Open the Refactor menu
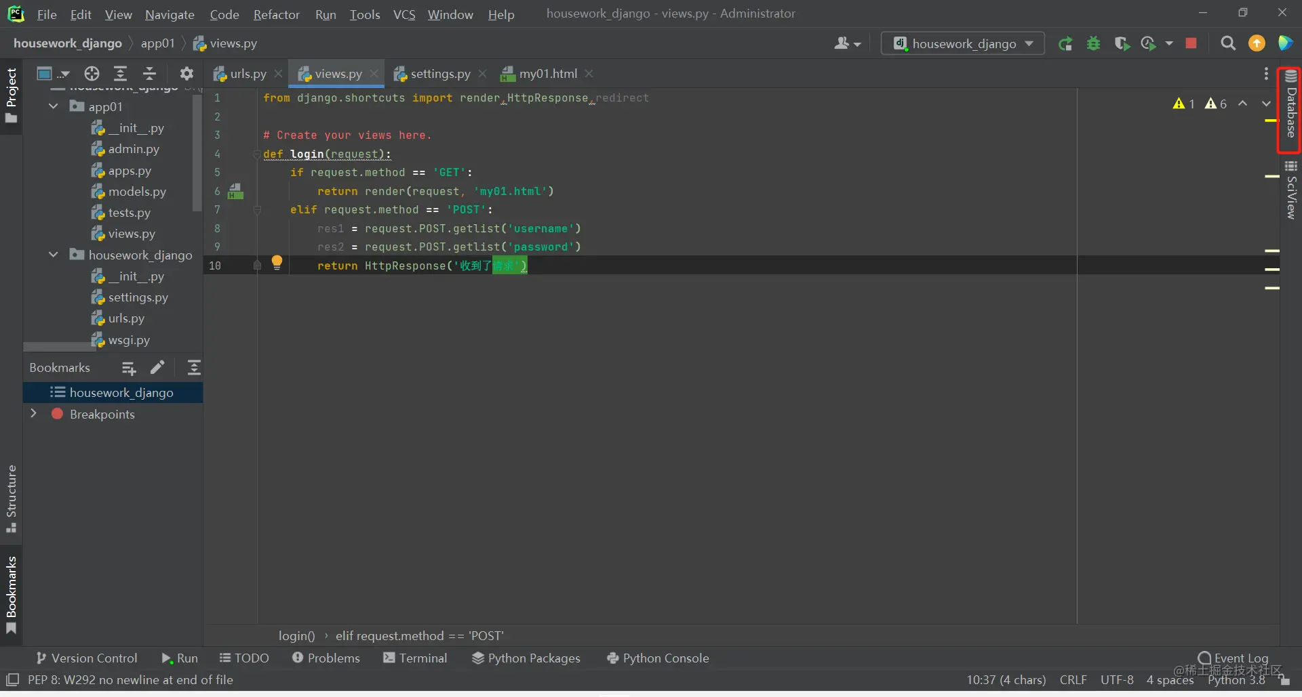The height and width of the screenshot is (697, 1302). click(277, 14)
